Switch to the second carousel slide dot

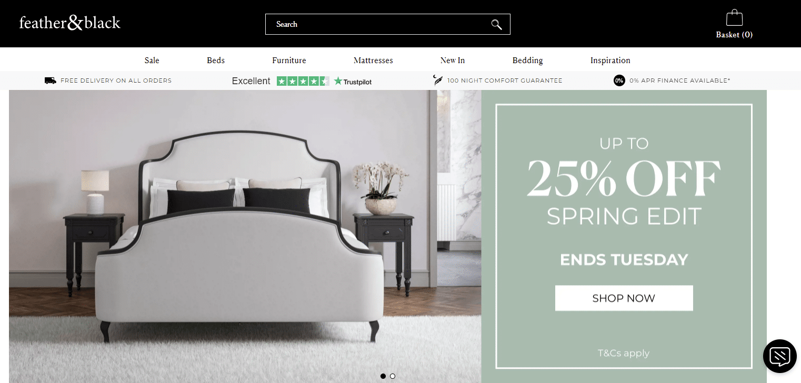coord(393,376)
